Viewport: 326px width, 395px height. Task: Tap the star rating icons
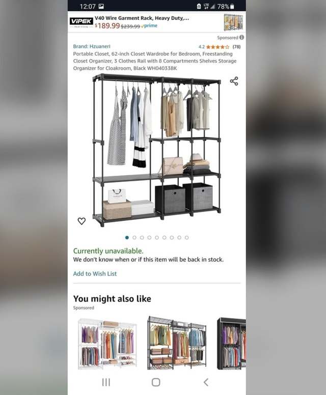[218, 47]
